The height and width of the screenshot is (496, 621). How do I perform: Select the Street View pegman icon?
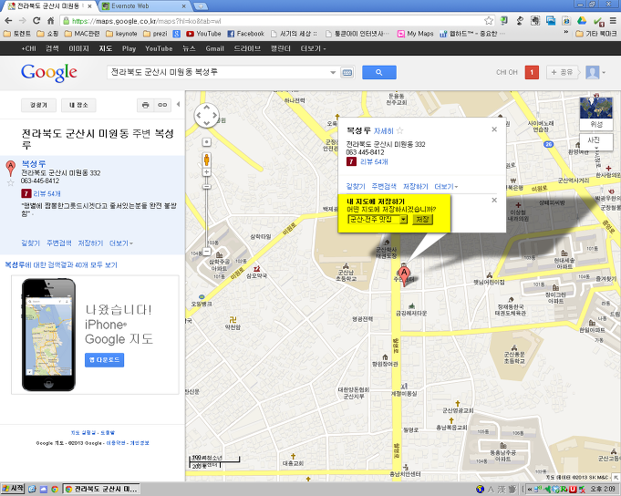pos(206,160)
